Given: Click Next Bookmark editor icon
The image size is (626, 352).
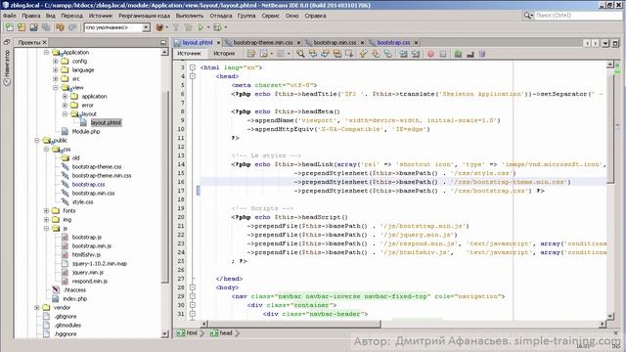Looking at the screenshot, I should click(x=376, y=54).
